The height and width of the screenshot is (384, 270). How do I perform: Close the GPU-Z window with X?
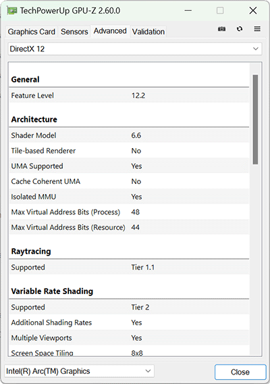tap(253, 11)
